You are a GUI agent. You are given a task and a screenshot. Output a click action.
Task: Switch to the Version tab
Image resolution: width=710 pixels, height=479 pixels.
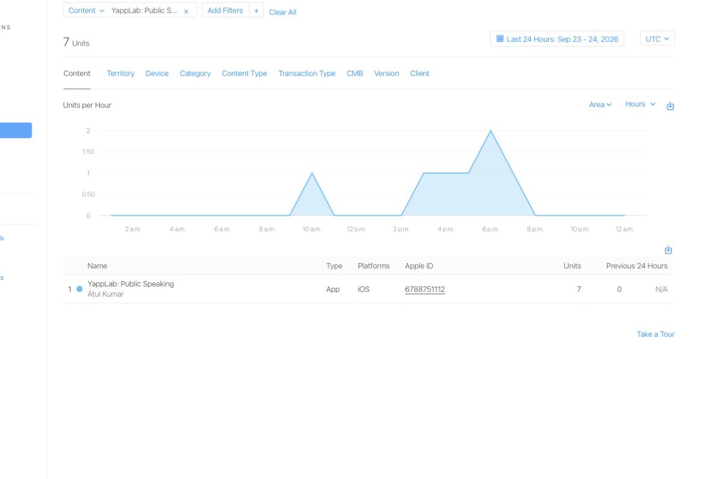[x=386, y=73]
